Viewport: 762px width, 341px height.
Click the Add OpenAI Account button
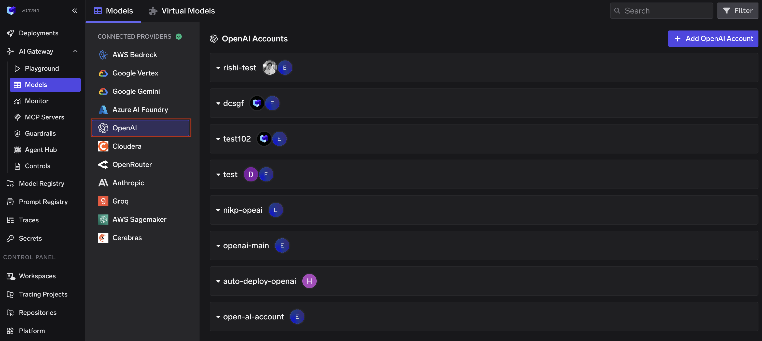(713, 38)
